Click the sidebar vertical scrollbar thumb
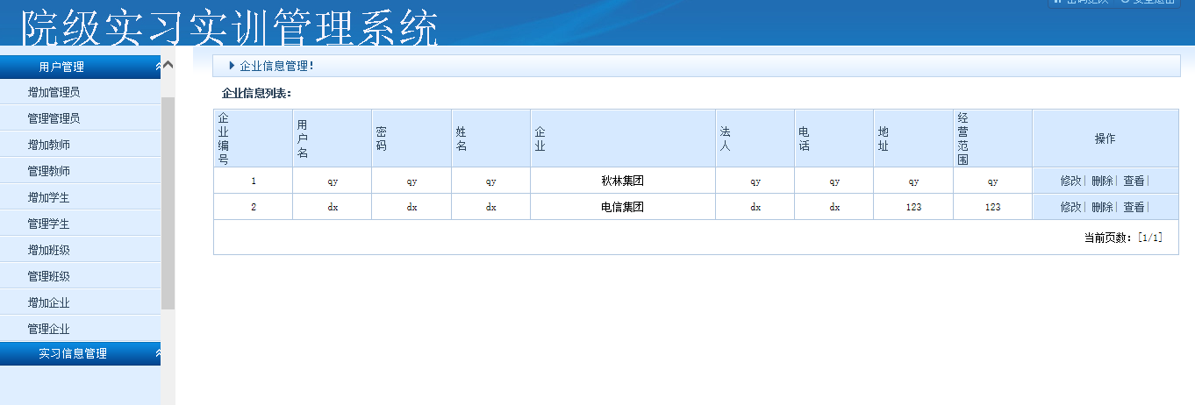This screenshot has width=1195, height=405. [x=168, y=203]
